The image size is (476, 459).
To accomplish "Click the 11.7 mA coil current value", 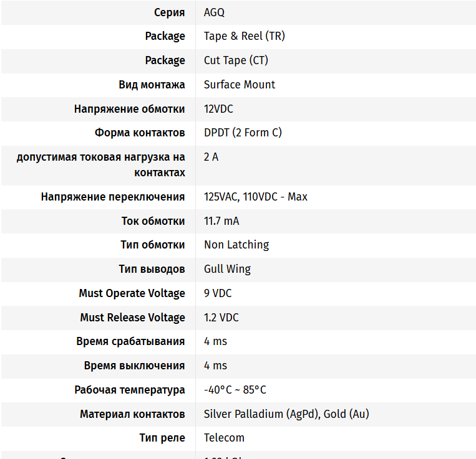I will pos(221,221).
